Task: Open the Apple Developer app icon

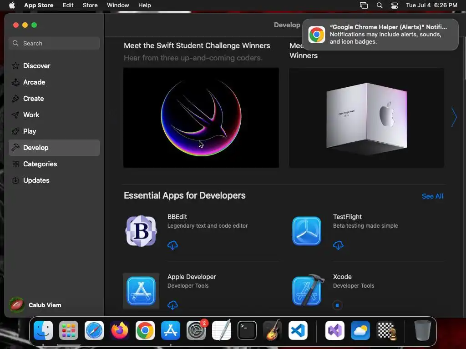Action: (141, 291)
